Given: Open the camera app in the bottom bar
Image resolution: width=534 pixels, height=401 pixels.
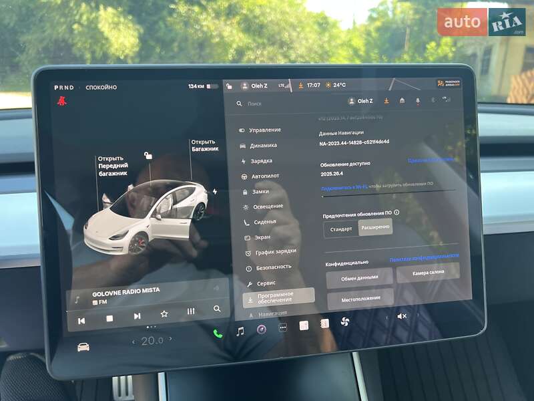Looking at the screenshot, I should click(261, 329).
